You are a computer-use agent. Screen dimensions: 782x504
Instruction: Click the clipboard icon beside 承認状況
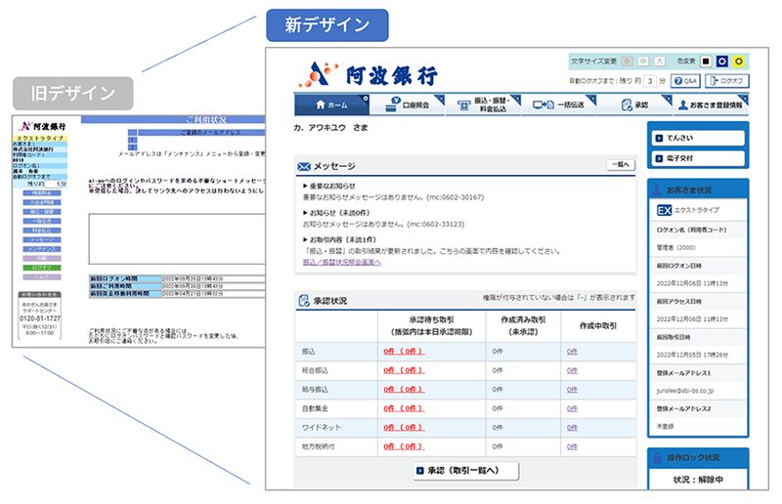click(303, 301)
